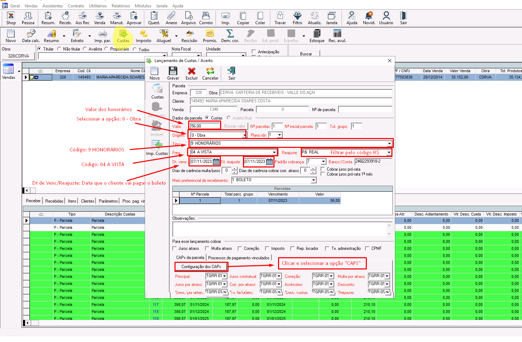Select the Acerto final radio button

(229, 118)
